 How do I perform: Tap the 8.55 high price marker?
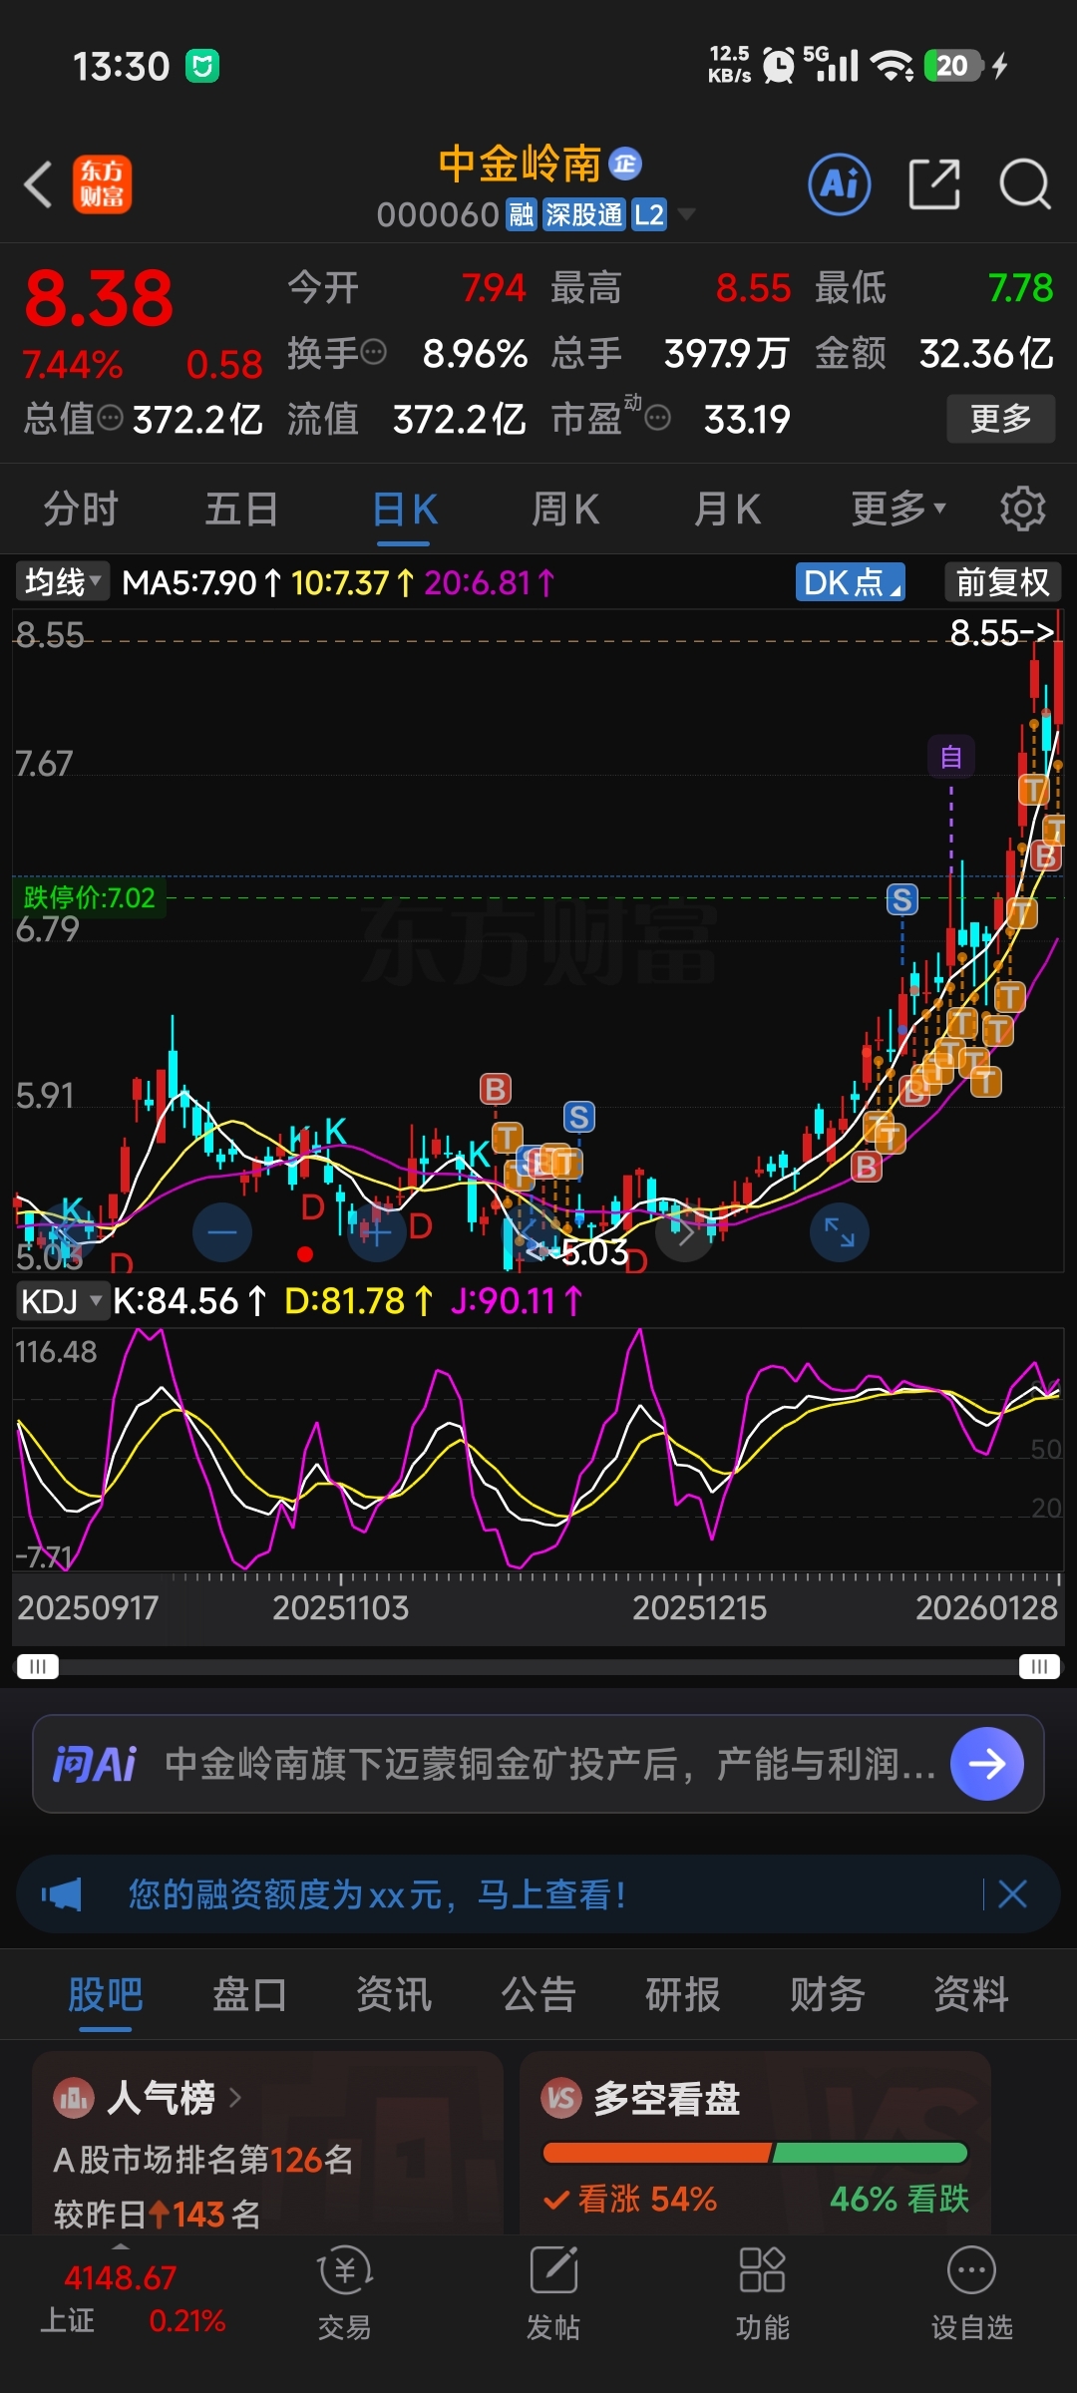click(1001, 632)
